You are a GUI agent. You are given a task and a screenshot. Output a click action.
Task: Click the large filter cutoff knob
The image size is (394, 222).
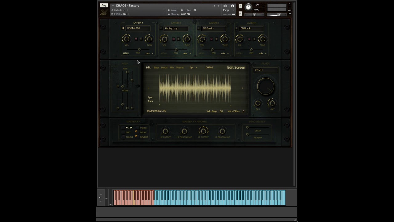click(x=265, y=86)
